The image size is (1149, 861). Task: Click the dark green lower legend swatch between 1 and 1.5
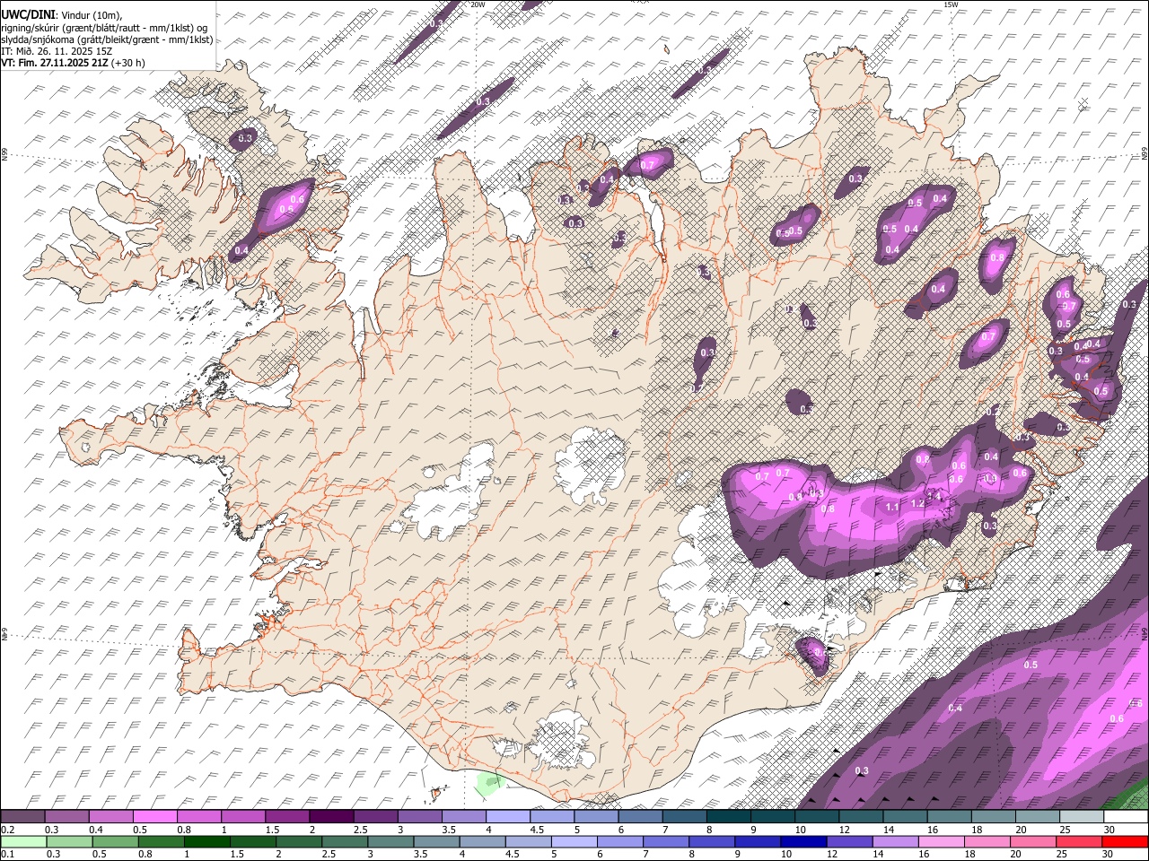[207, 842]
